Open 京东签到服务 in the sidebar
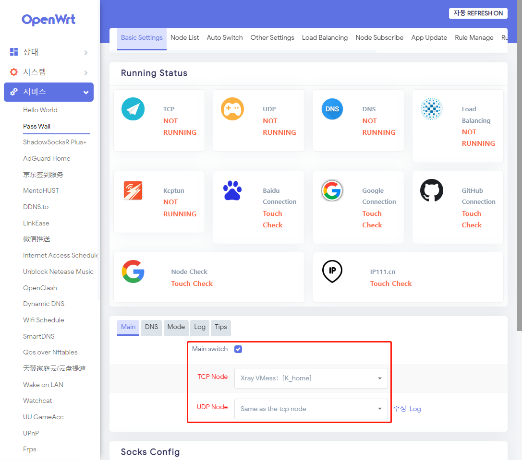The height and width of the screenshot is (460, 522). pos(43,175)
